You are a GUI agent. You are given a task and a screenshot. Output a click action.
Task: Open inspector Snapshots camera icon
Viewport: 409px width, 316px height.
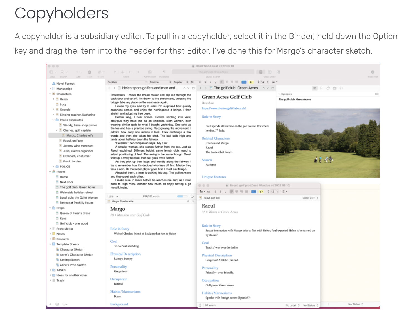coord(335,88)
